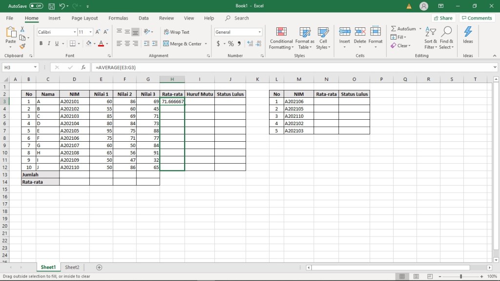
Task: Open the Formulas ribbon tab
Action: [118, 18]
